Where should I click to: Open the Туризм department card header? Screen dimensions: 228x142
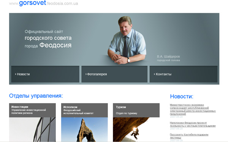[x=136, y=110]
